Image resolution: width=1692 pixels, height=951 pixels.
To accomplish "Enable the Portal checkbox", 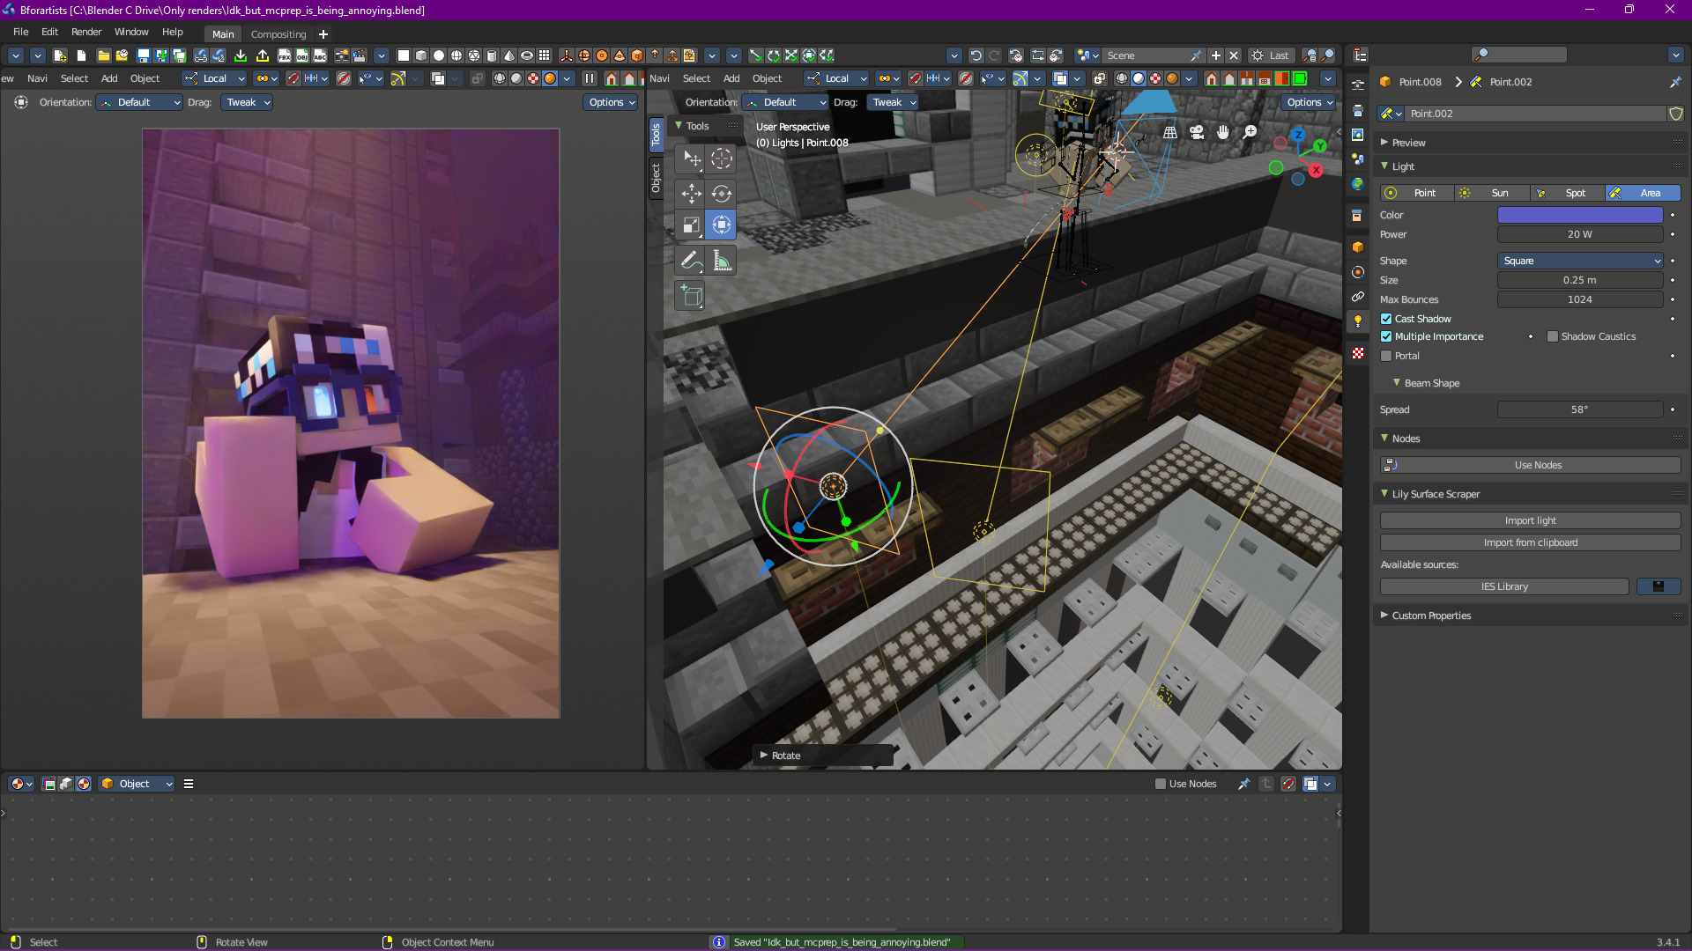I will point(1386,356).
